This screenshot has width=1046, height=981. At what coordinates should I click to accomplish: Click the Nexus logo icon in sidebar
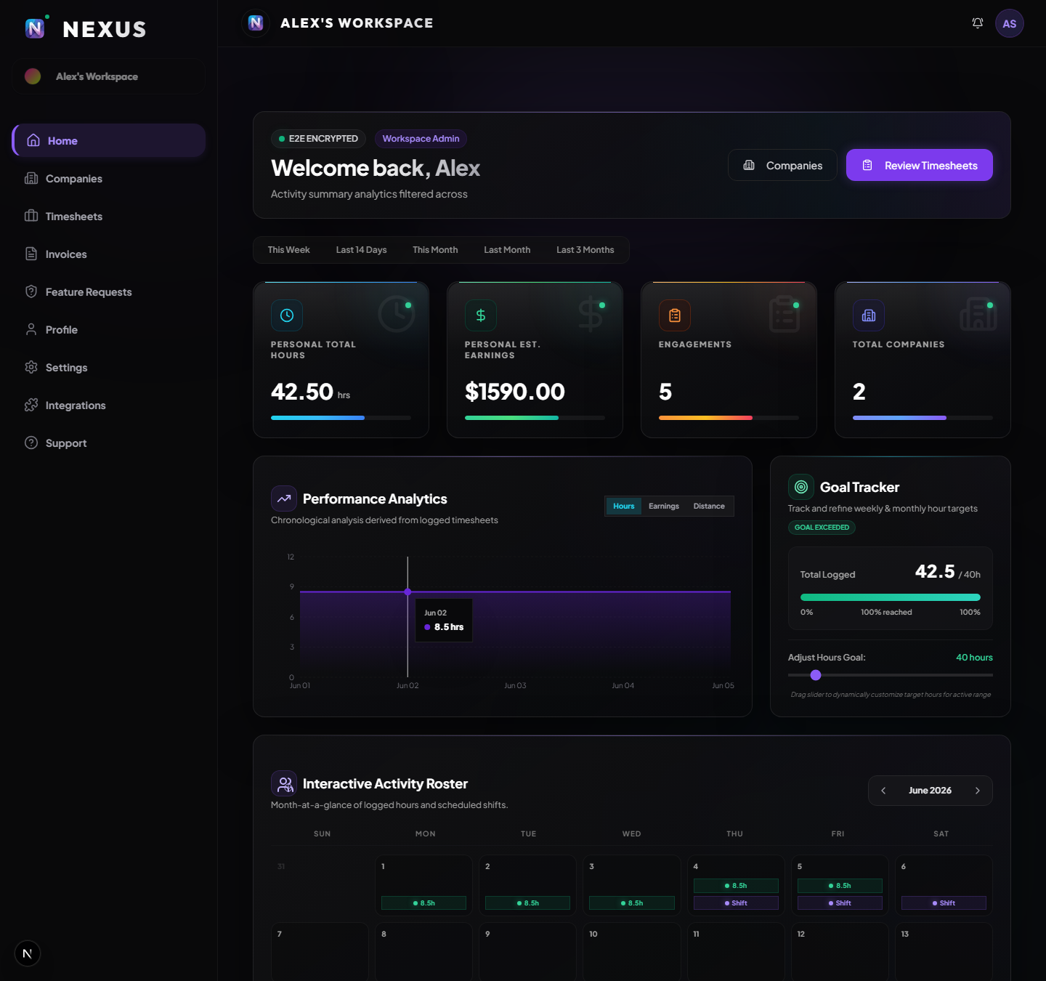35,28
